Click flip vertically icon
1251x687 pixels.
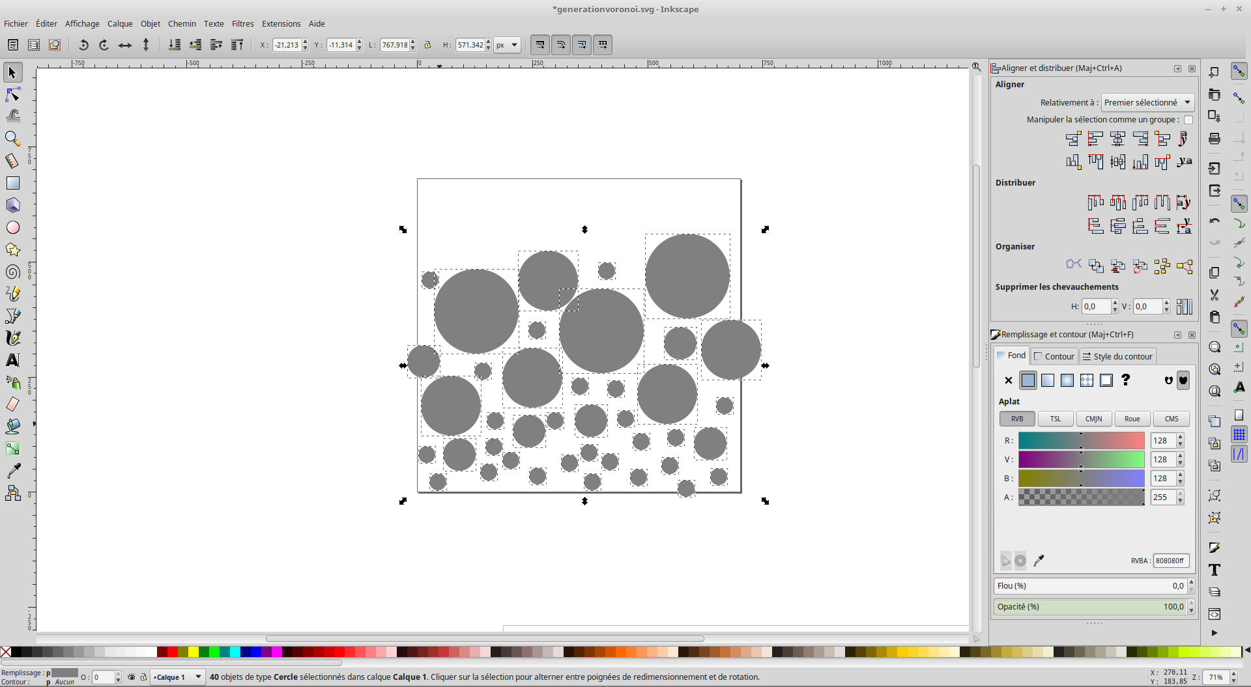[x=146, y=45]
